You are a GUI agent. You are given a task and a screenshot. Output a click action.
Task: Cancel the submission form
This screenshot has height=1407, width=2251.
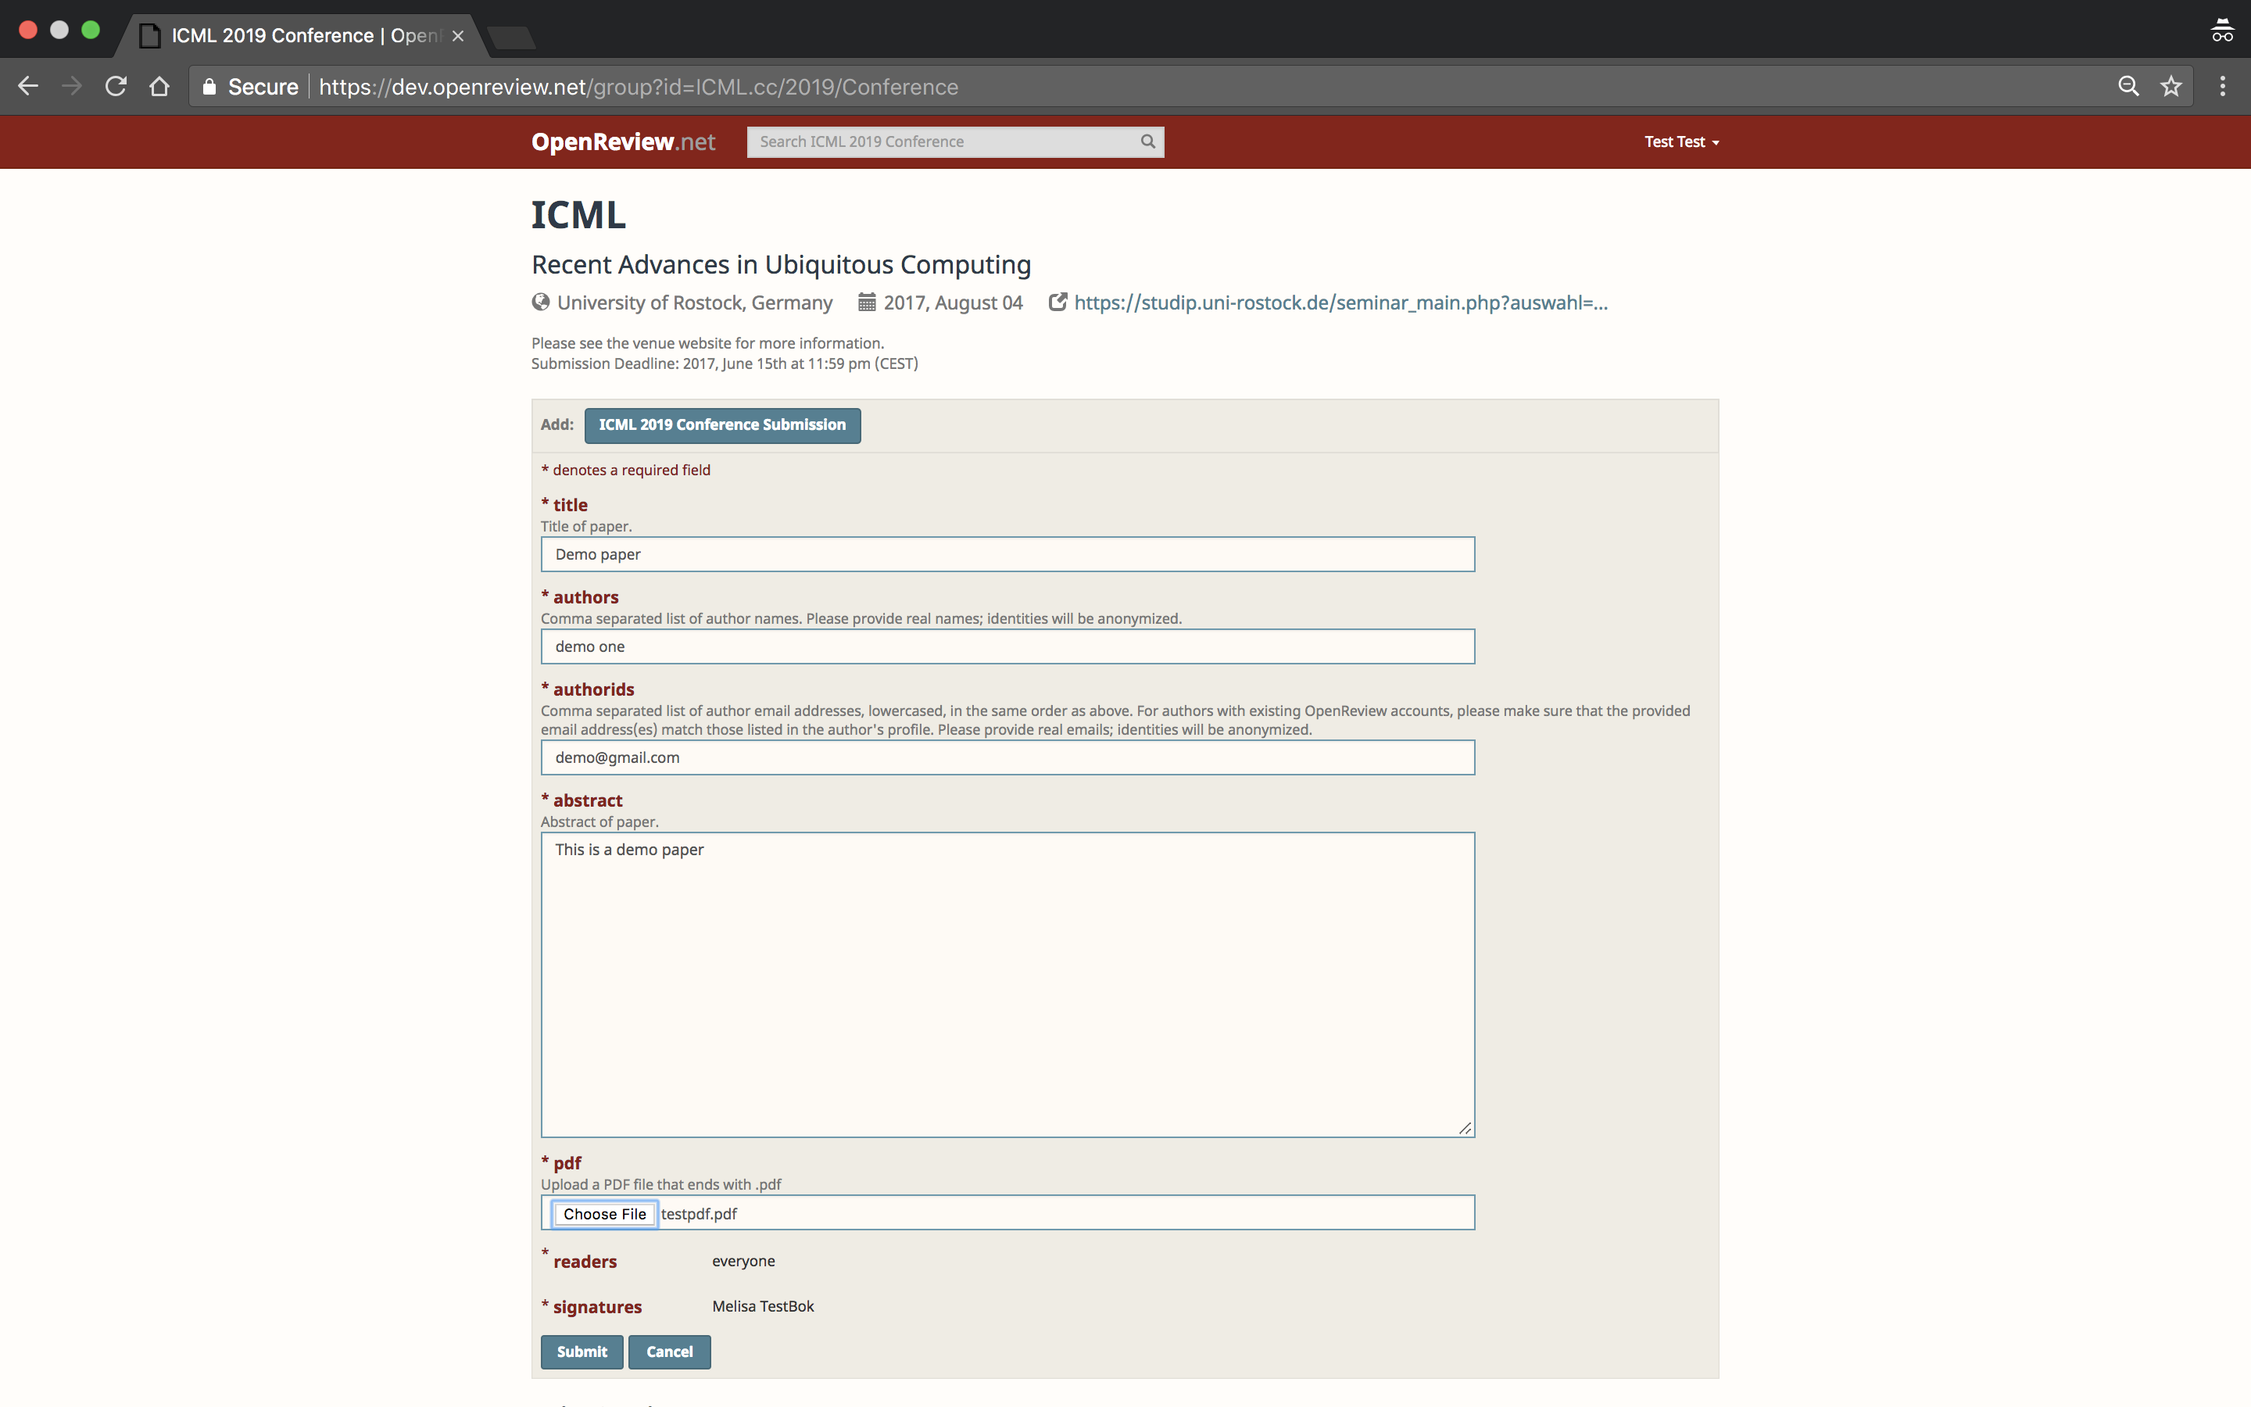point(669,1352)
